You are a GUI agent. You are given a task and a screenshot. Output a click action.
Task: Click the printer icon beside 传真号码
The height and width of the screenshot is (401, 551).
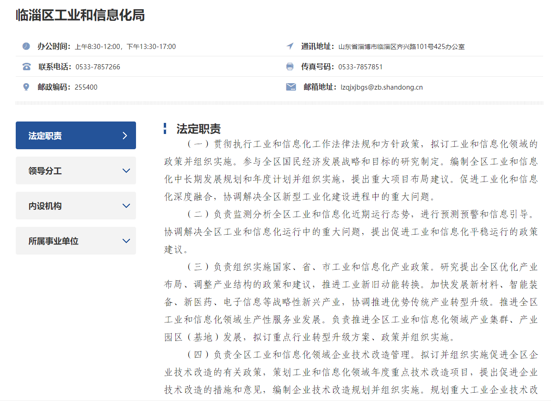[x=290, y=67]
